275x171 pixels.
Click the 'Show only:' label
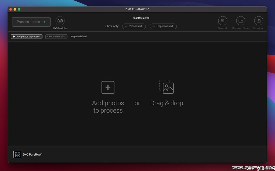click(112, 26)
